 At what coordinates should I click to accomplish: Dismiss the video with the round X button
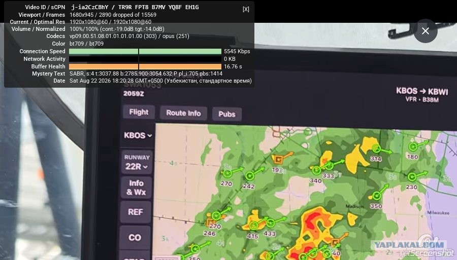coord(425,31)
